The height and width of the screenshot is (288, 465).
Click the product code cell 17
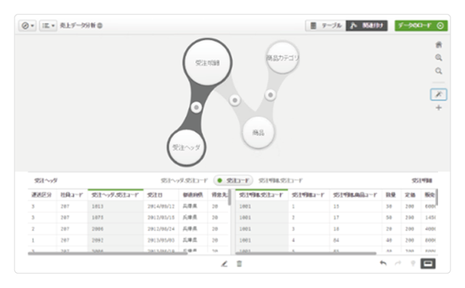pos(355,217)
